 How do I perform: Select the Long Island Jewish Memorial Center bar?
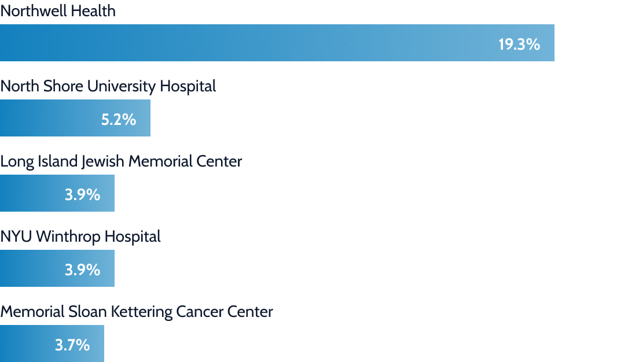point(57,193)
